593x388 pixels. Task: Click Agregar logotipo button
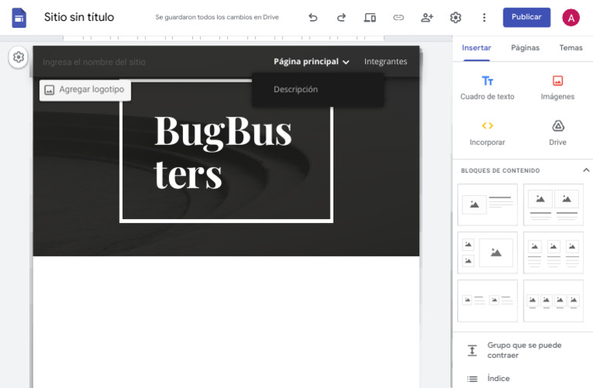(85, 90)
